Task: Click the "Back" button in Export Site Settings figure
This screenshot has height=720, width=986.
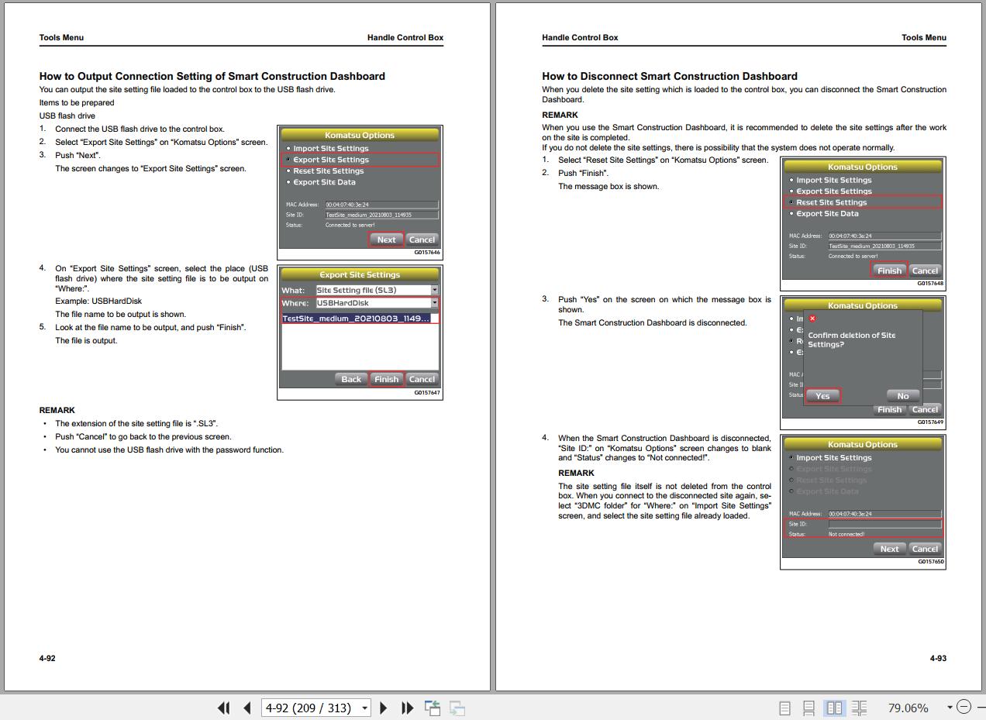Action: [x=351, y=379]
